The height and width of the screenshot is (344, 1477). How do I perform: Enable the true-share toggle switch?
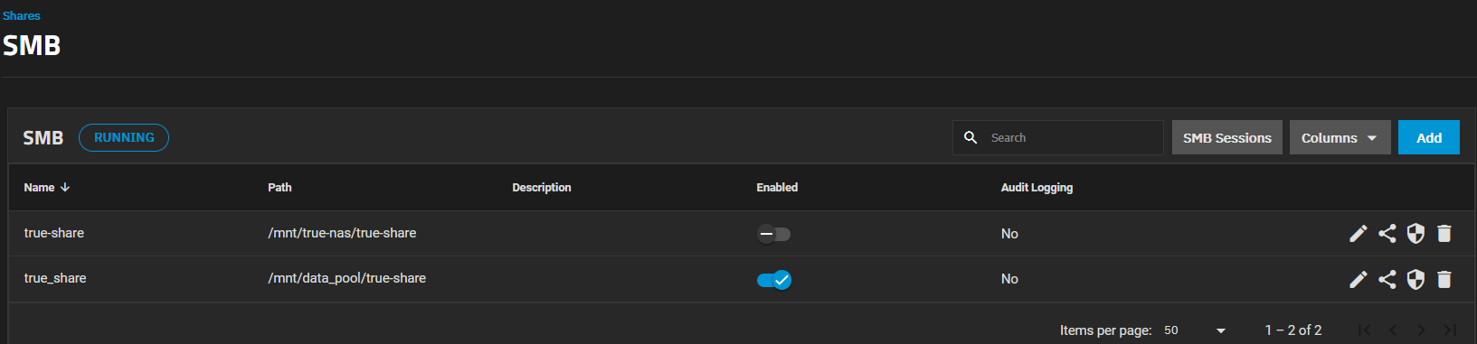pos(773,234)
